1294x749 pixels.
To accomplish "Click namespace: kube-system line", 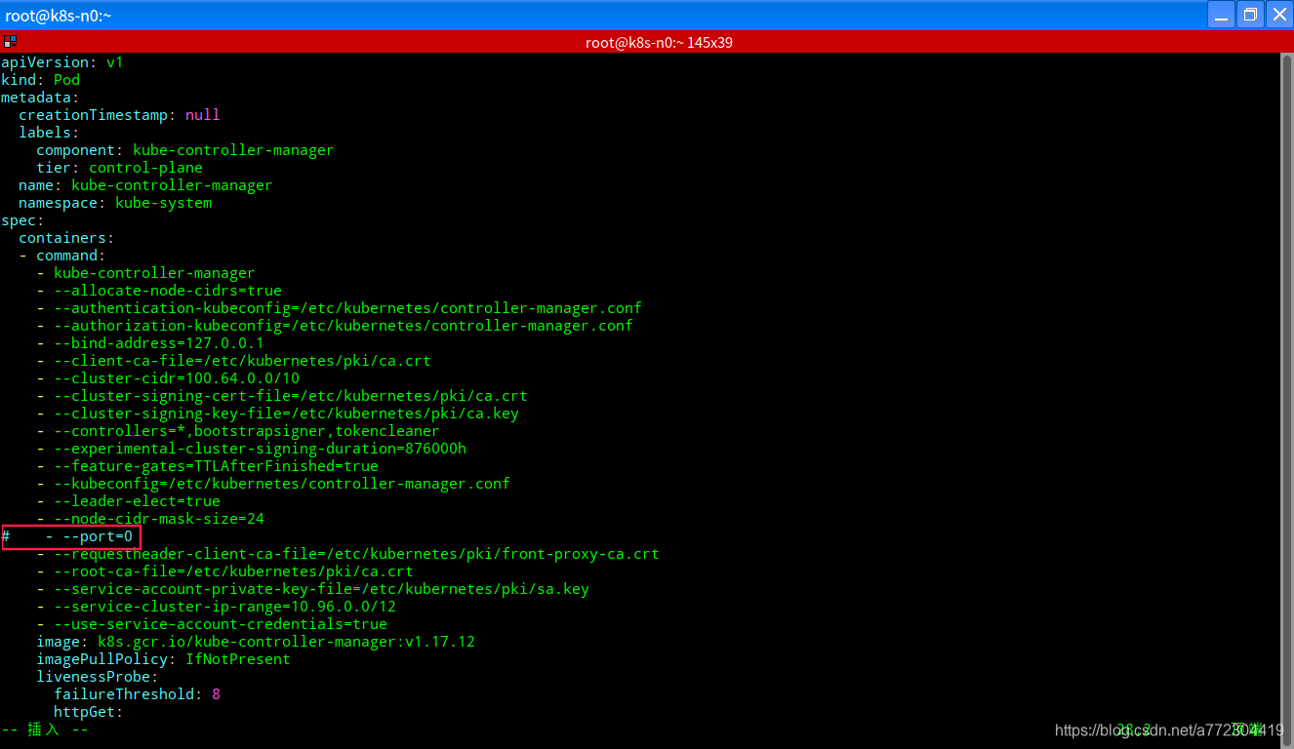I will coord(115,202).
